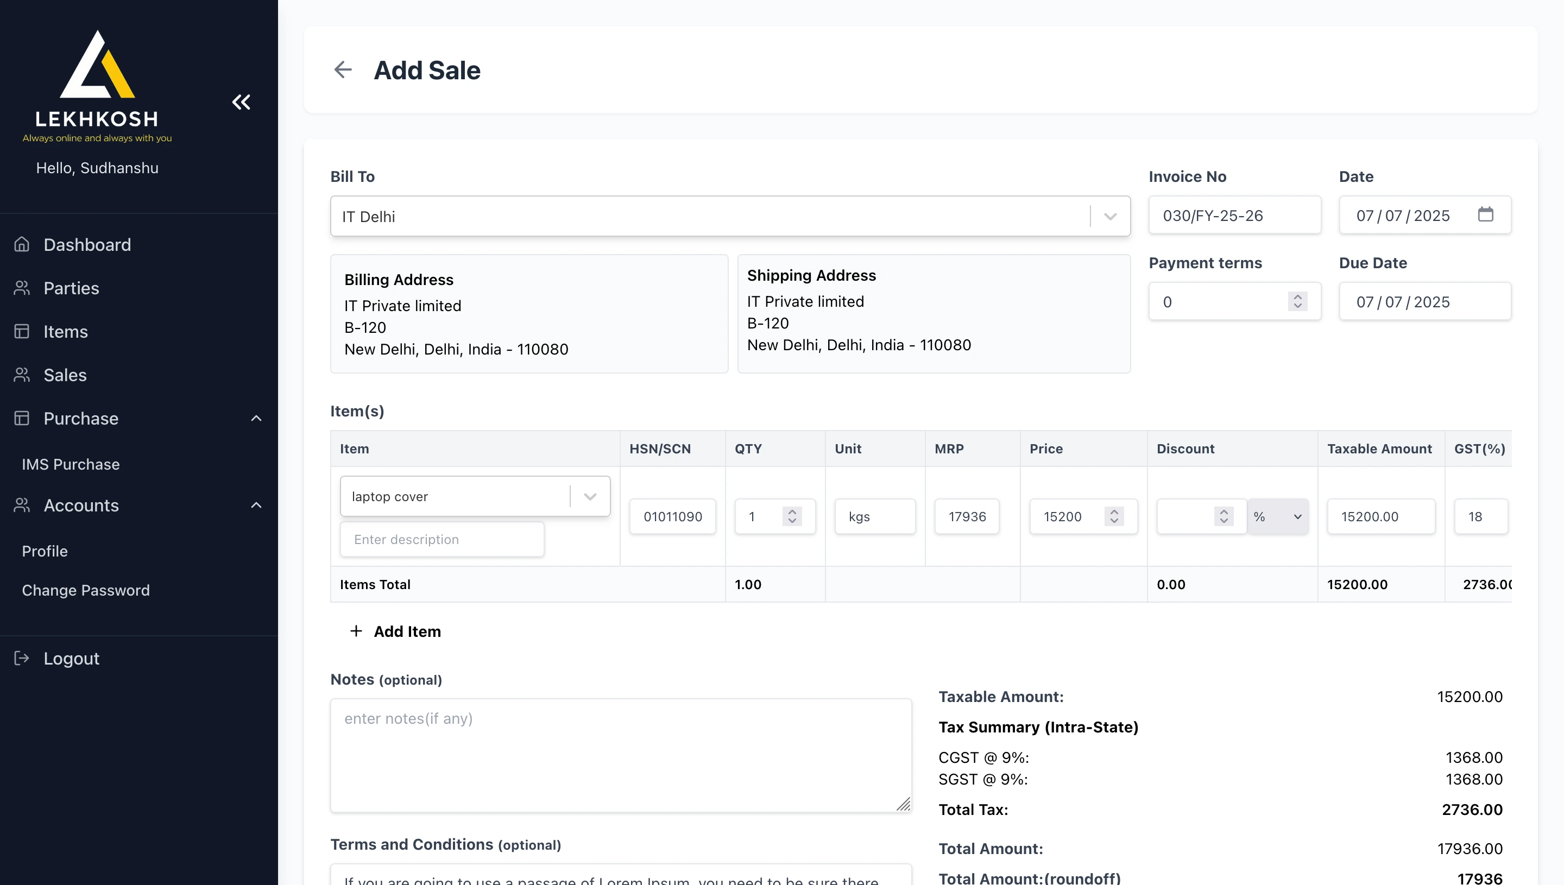Click the item's Taxable Amount field
The height and width of the screenshot is (885, 1564).
[x=1381, y=517]
